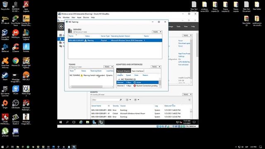The height and width of the screenshot is (149, 265).
Task: Open host File Explorer taskbar icon
Action: click(x=17, y=147)
